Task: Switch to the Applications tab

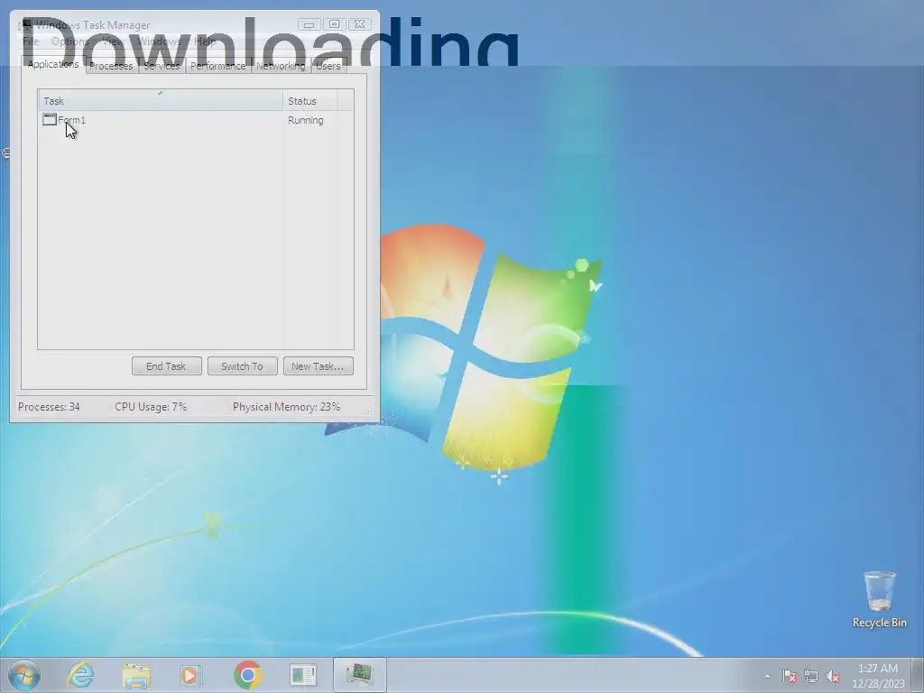Action: coord(53,64)
